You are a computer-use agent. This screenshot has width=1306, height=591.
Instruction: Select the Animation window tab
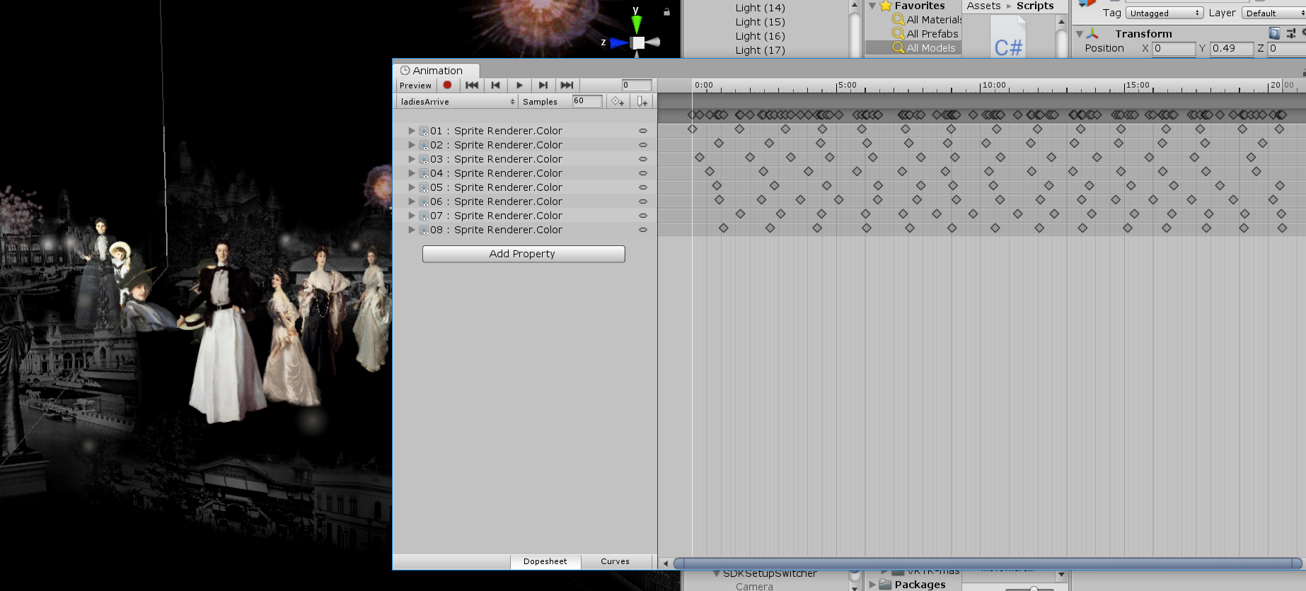(437, 71)
